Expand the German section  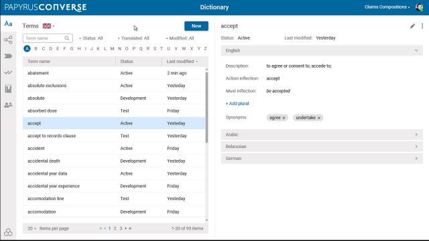click(322, 159)
